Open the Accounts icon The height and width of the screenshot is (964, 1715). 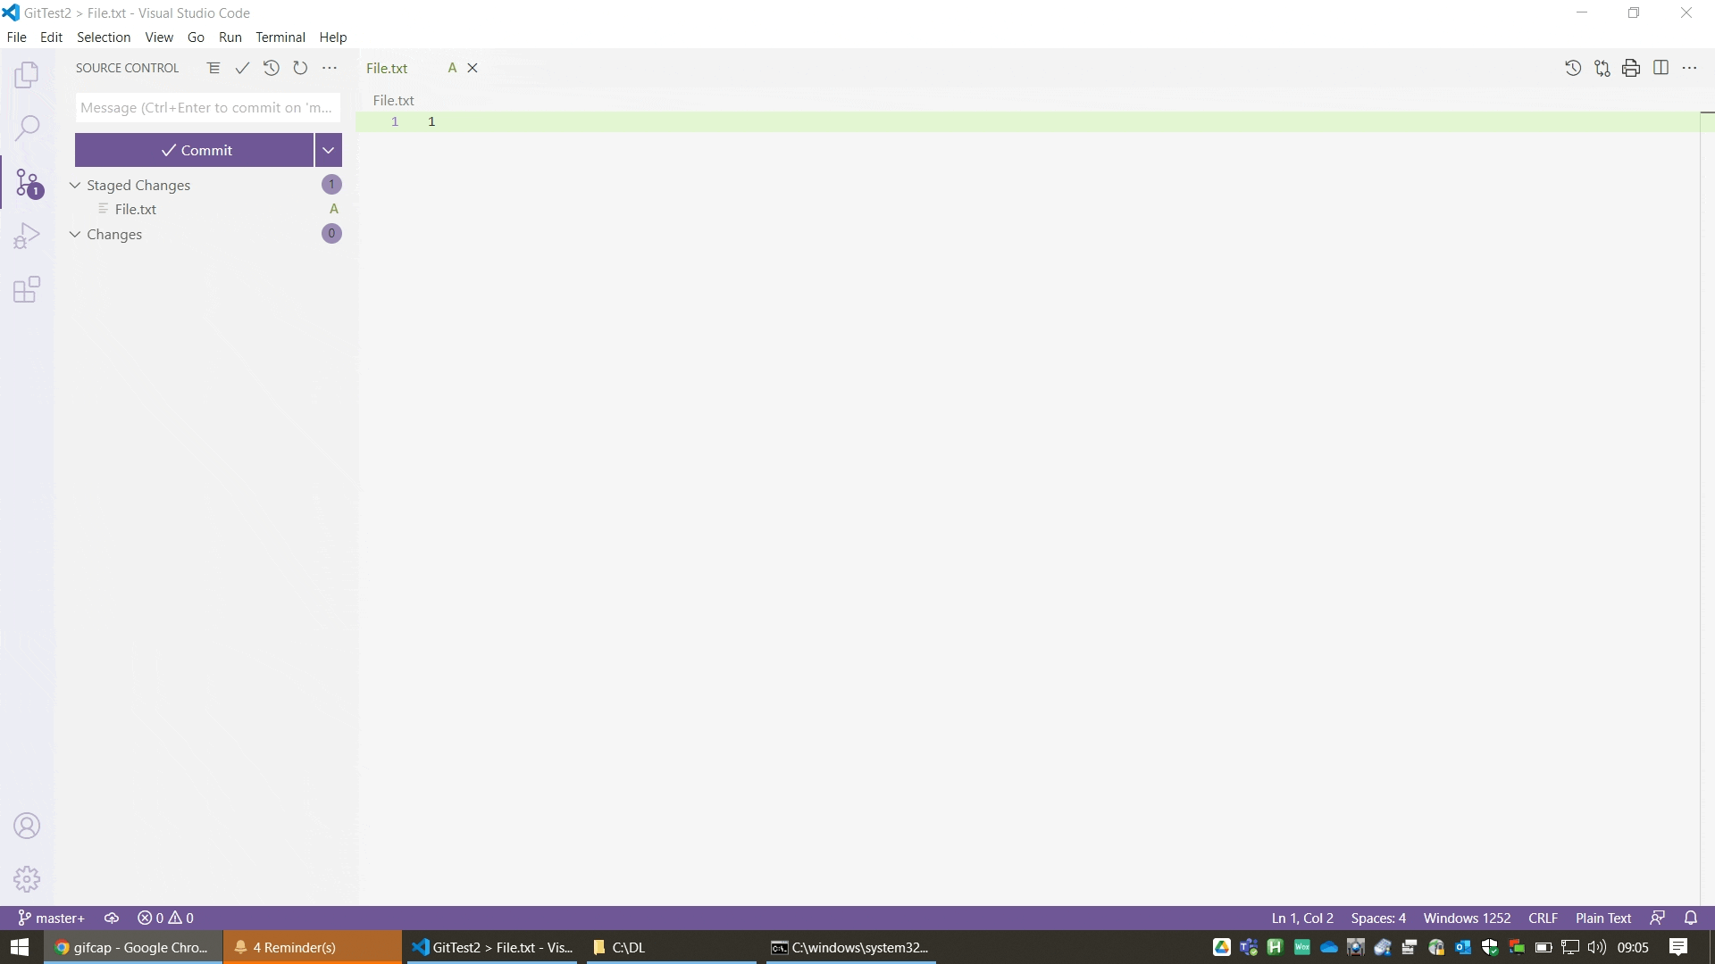coord(27,826)
